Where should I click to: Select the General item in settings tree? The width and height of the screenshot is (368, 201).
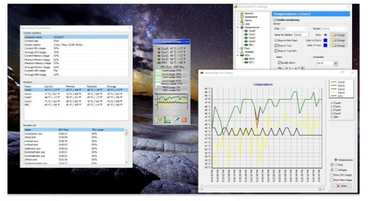point(248,13)
